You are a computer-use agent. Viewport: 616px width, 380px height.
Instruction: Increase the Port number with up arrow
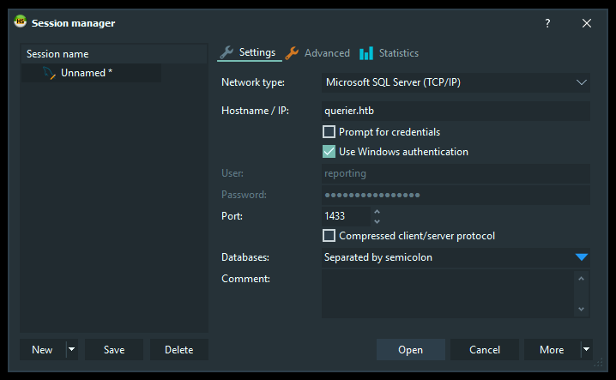tap(377, 211)
